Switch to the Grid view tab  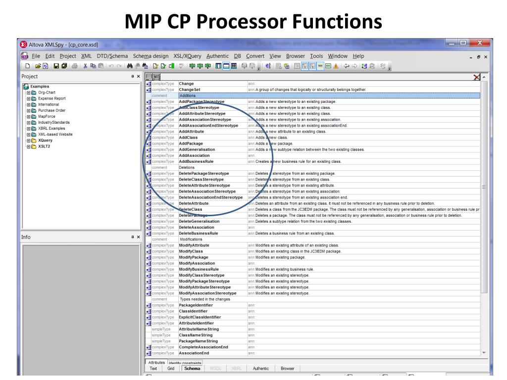(171, 368)
